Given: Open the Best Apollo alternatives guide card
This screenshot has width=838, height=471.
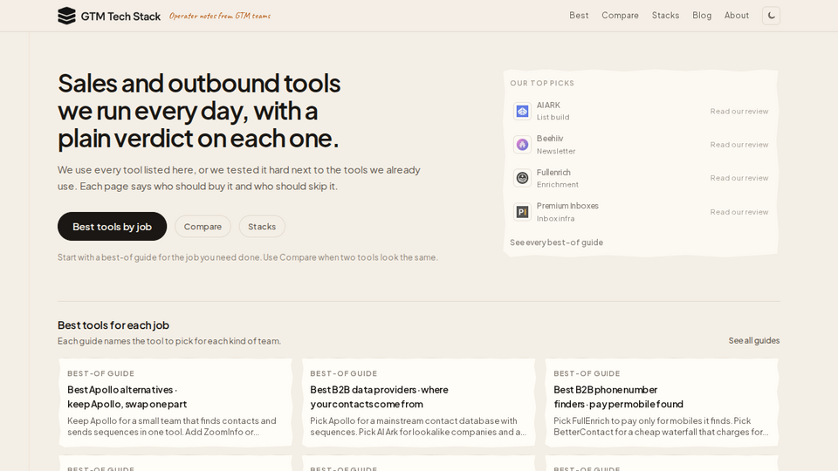Looking at the screenshot, I should 175,403.
